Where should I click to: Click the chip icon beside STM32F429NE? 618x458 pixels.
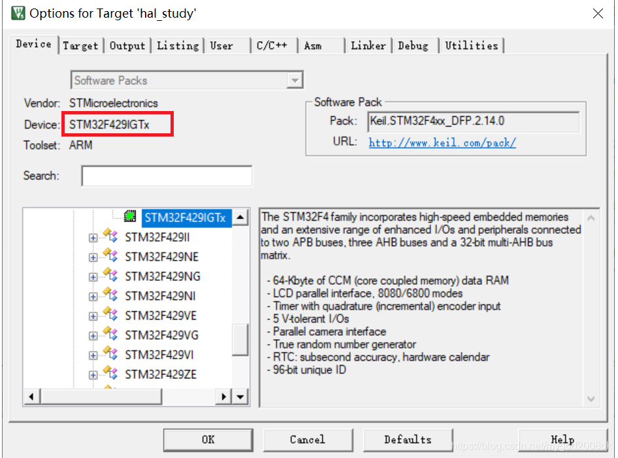[109, 256]
